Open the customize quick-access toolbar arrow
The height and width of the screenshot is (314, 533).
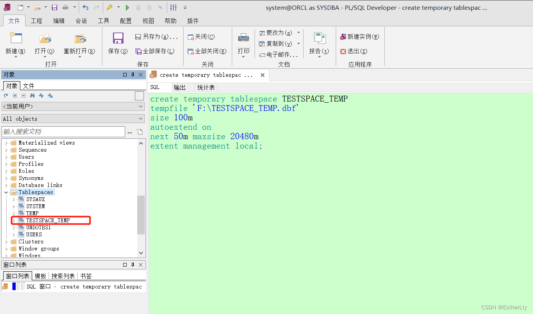(x=185, y=7)
